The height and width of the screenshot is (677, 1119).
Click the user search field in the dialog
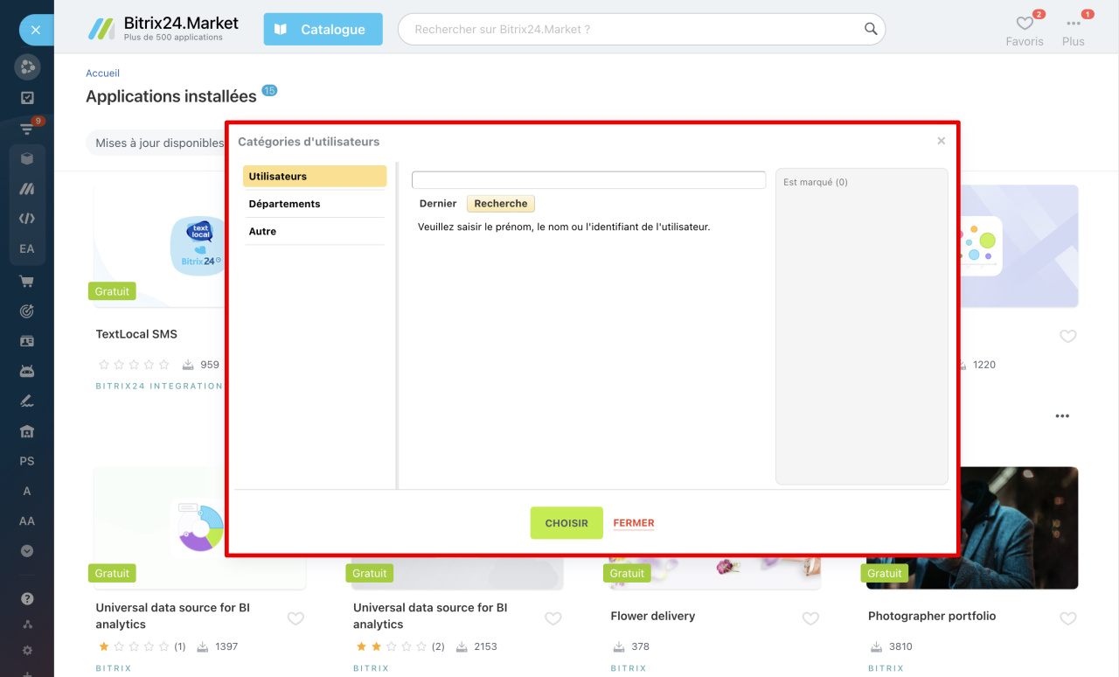588,180
